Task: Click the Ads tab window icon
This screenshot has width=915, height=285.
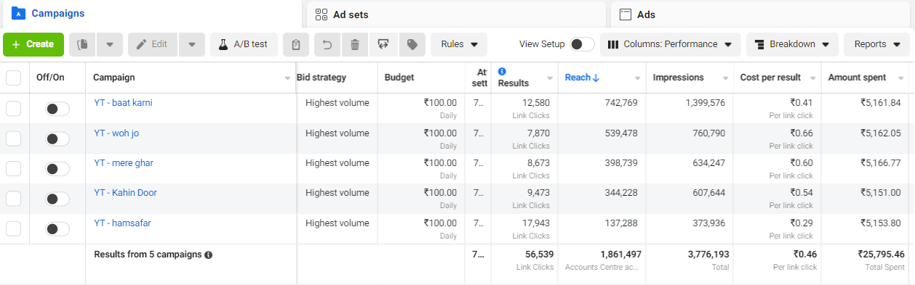Action: (x=625, y=14)
